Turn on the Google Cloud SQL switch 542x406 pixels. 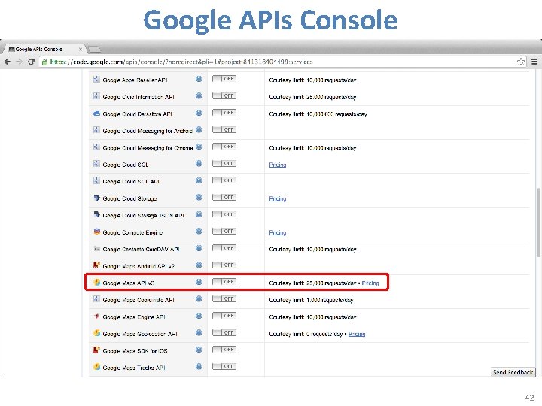[224, 164]
